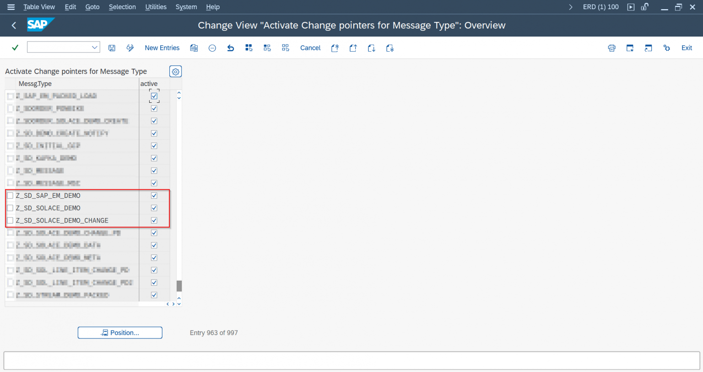Screen dimensions: 703x372
Task: Delete selected entries with the minus icon
Action: click(212, 48)
